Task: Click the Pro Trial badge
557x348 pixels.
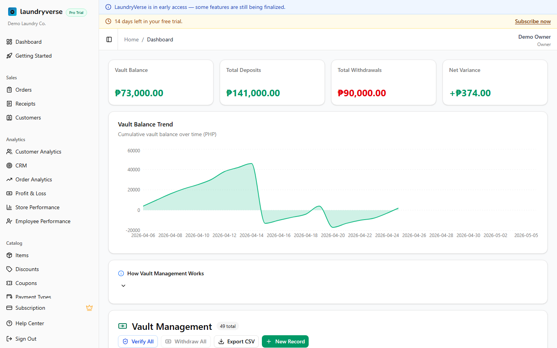Action: pyautogui.click(x=76, y=12)
